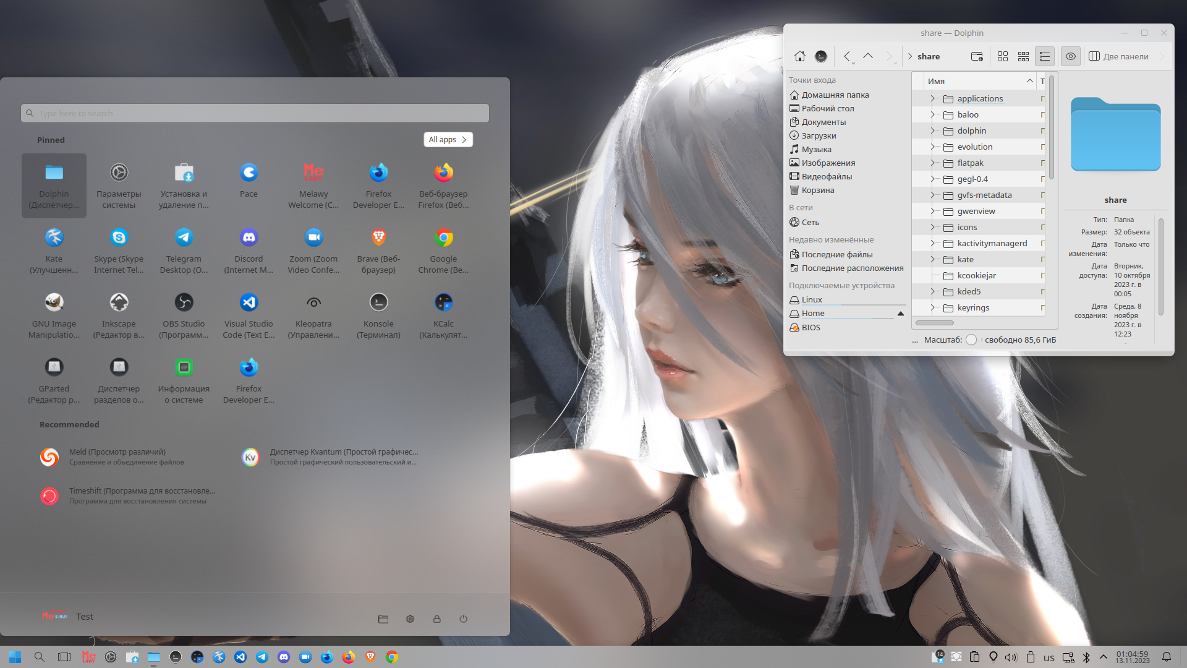Expand the keyrings folder in list

pyautogui.click(x=932, y=307)
